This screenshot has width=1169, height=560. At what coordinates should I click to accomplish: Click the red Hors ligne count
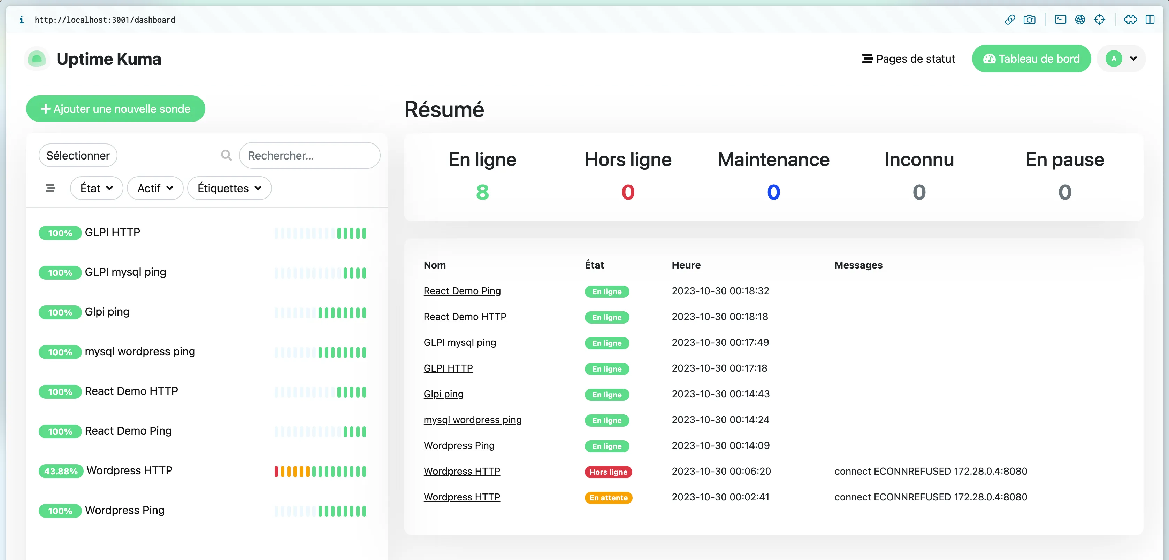pos(628,192)
